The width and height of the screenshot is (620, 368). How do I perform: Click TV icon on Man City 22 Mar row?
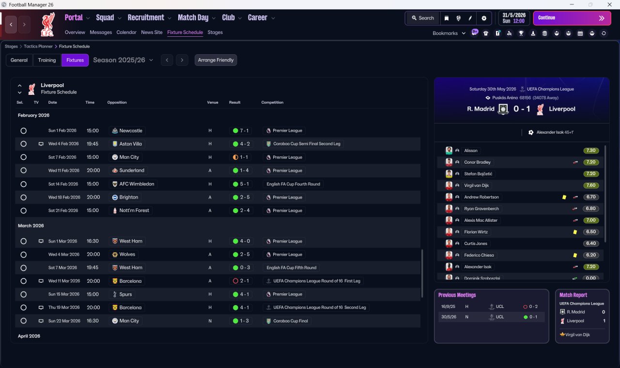point(41,321)
